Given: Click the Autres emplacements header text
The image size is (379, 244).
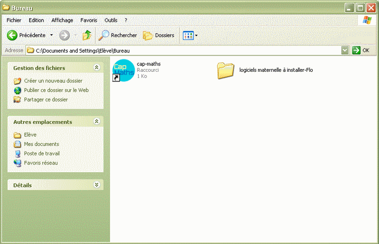Looking at the screenshot, I should 43,122.
